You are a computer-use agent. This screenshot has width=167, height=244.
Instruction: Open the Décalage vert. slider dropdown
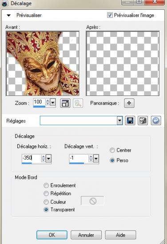(96, 158)
